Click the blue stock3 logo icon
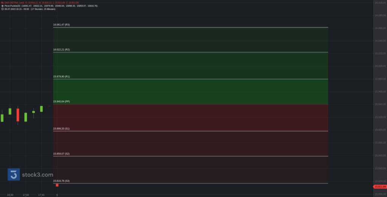Image resolution: width=387 pixels, height=197 pixels. click(14, 174)
